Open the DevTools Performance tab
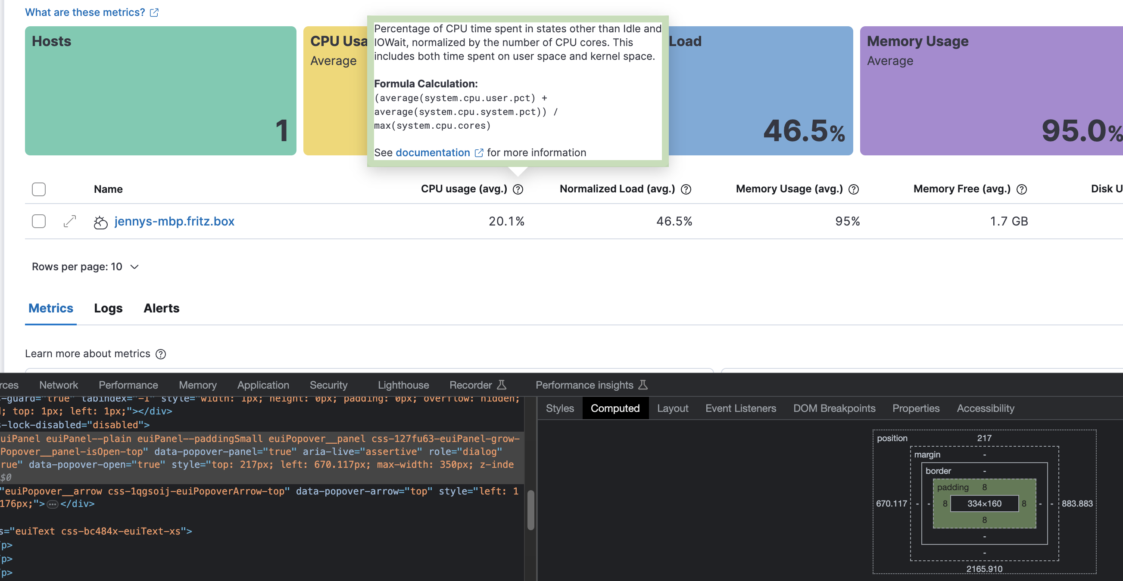This screenshot has width=1123, height=581. click(x=128, y=385)
